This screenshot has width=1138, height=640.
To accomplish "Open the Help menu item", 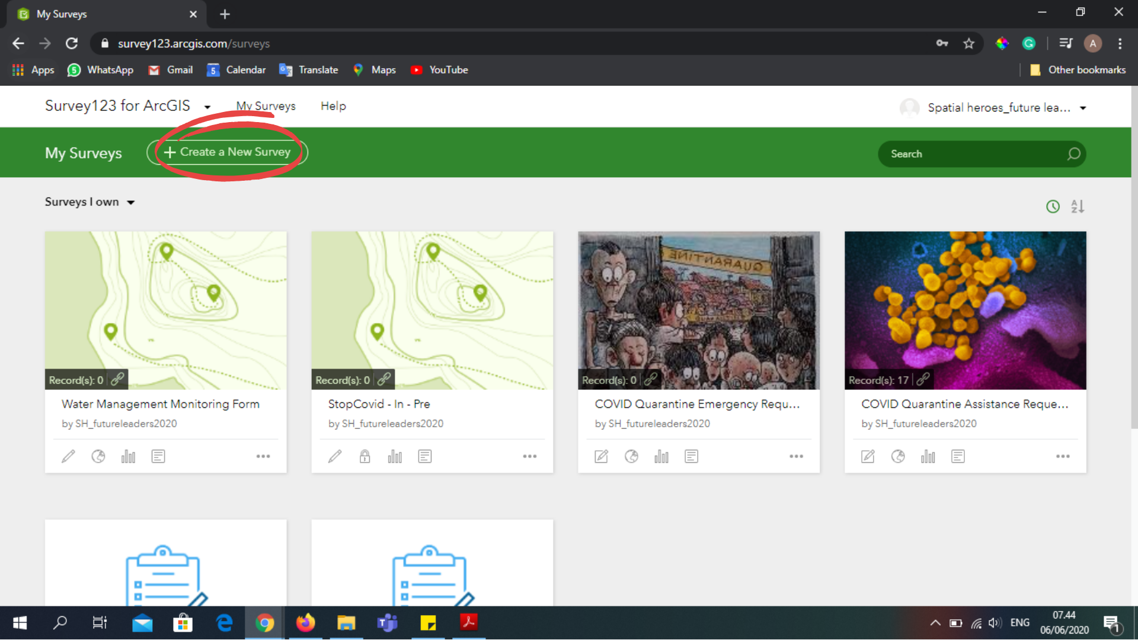I will 333,106.
